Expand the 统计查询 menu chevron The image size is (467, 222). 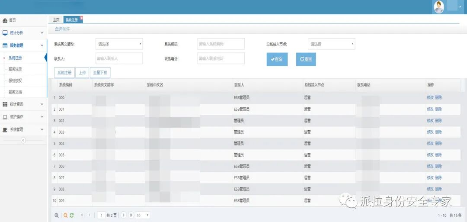point(42,104)
